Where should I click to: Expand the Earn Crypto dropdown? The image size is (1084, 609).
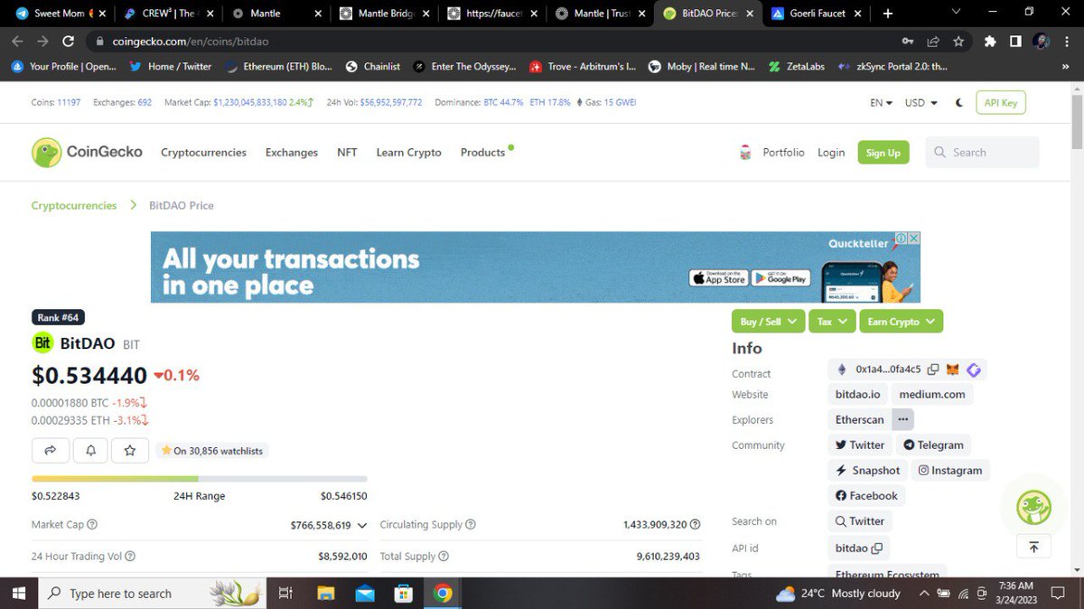(901, 322)
